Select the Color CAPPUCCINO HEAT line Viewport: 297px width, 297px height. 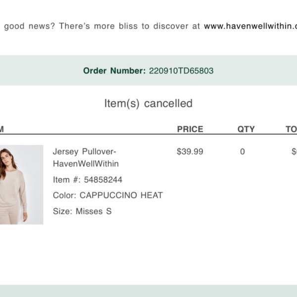click(x=108, y=196)
